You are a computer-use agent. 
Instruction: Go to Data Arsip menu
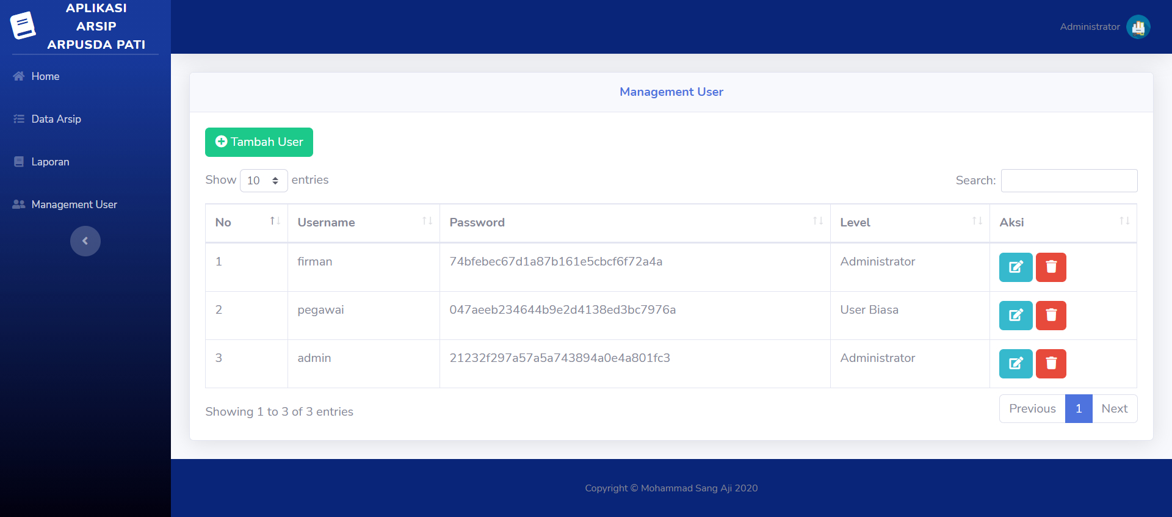(56, 119)
